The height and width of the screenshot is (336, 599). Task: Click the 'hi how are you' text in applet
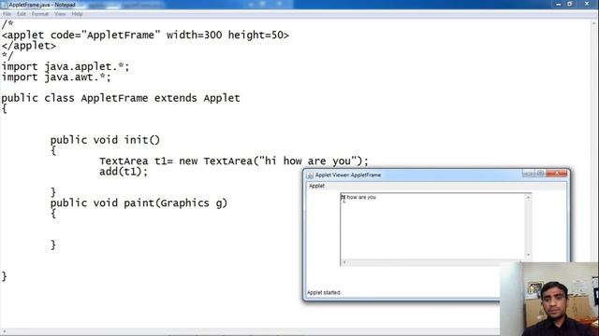tap(358, 197)
